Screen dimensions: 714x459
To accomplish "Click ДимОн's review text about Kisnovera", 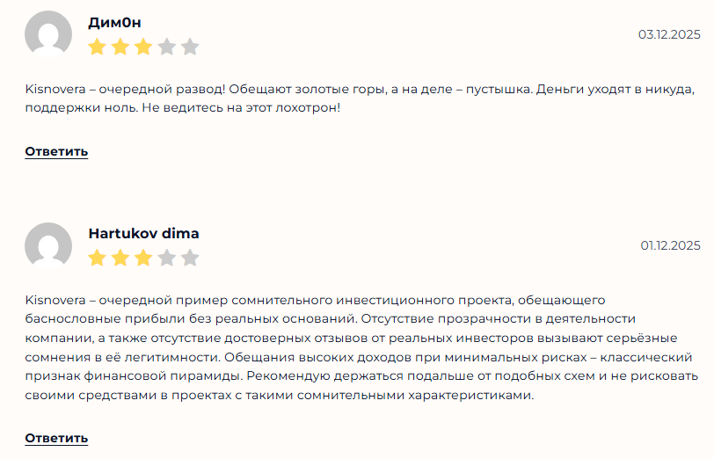I will tap(361, 98).
